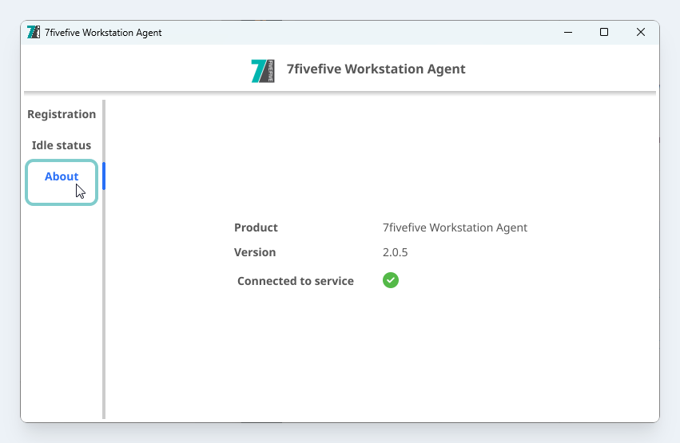
Task: Click the empty sidebar area below About
Action: 62,319
